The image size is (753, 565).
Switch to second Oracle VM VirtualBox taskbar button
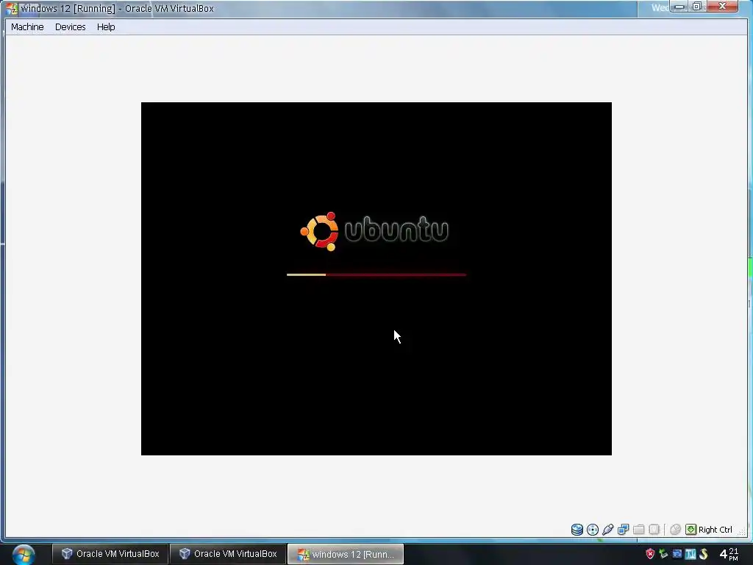[x=228, y=554]
